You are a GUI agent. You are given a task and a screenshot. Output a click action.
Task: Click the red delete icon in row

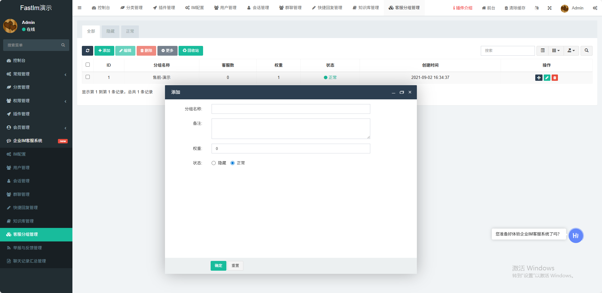coord(555,78)
